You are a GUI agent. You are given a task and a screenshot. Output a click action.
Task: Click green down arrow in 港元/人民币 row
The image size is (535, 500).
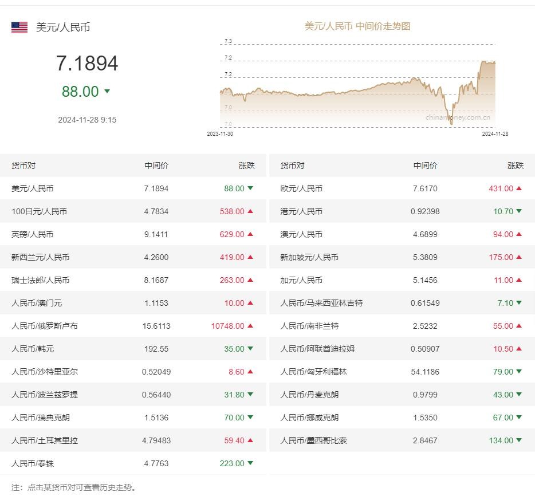[519, 211]
